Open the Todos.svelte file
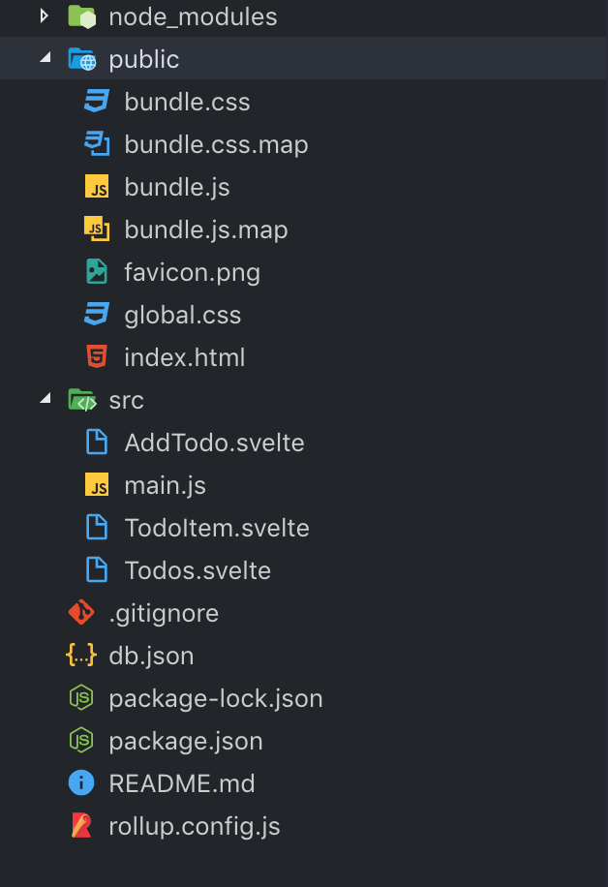The width and height of the screenshot is (608, 887). click(198, 570)
